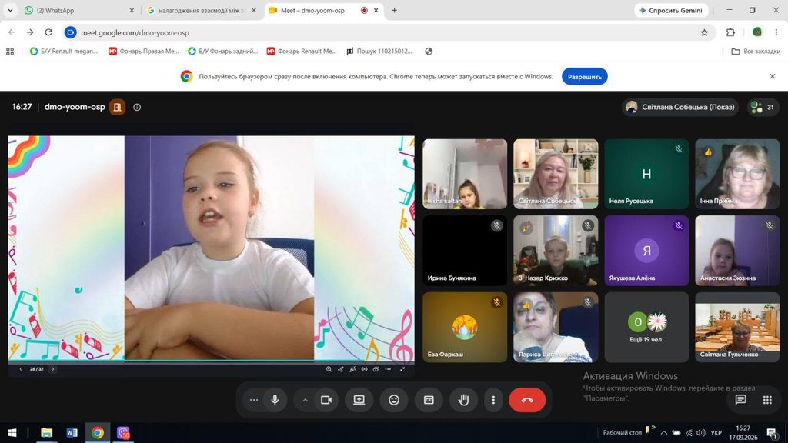This screenshot has height=443, width=788.
Task: Expand video settings chevron beside camera
Action: coord(305,400)
